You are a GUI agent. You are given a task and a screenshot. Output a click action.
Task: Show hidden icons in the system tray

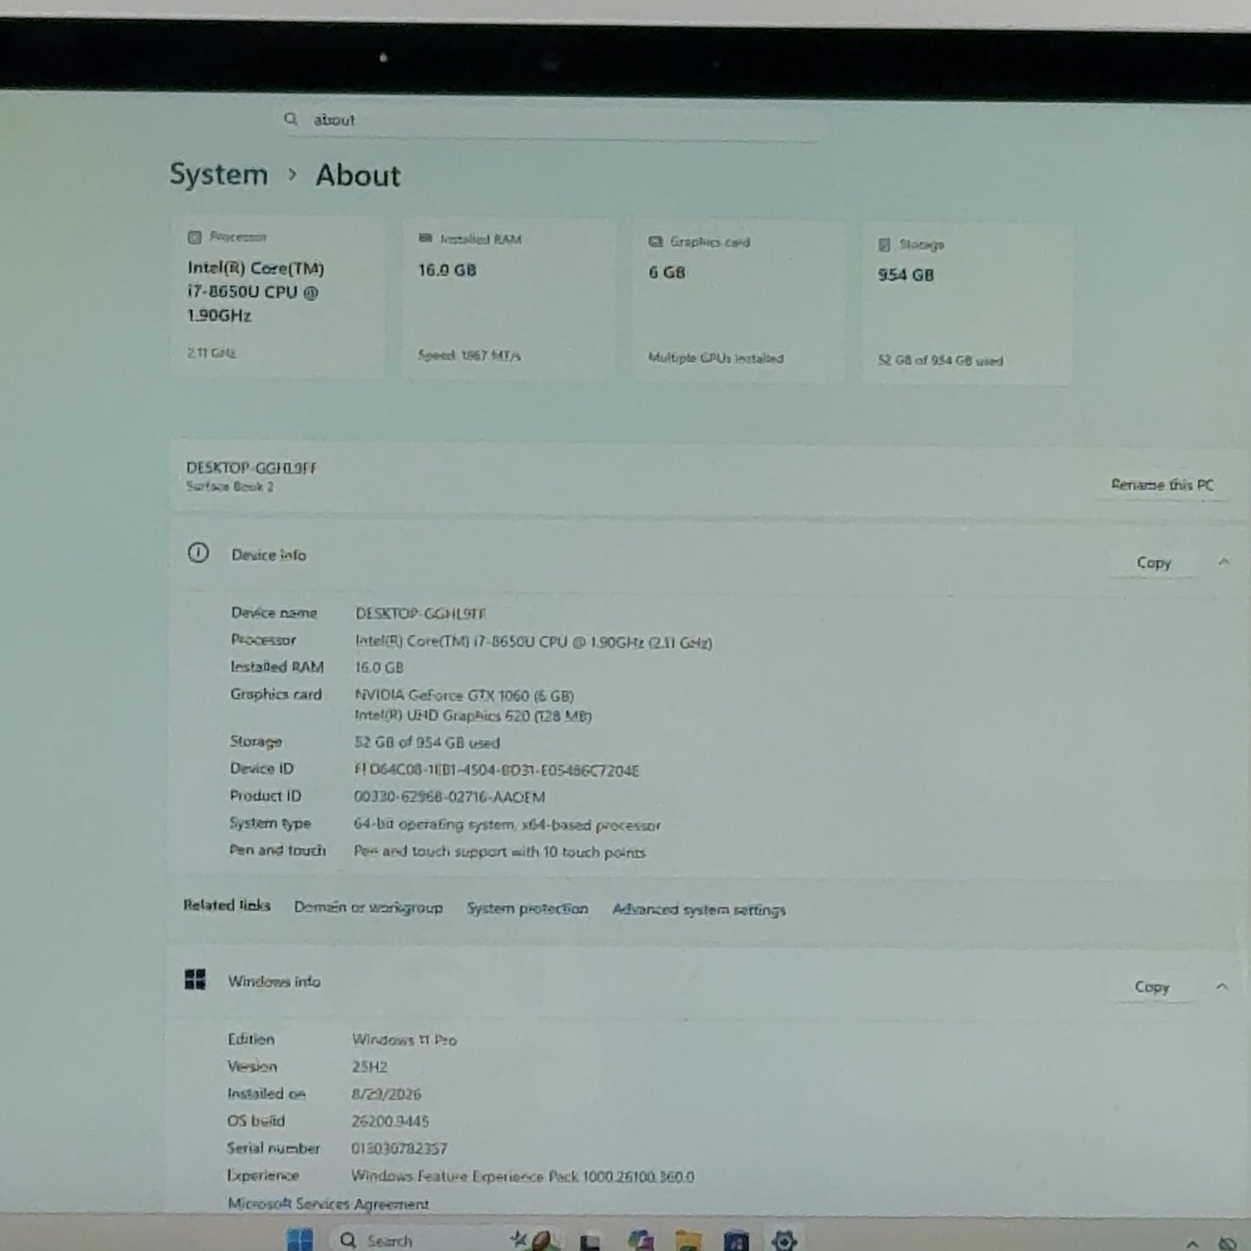[1192, 1244]
